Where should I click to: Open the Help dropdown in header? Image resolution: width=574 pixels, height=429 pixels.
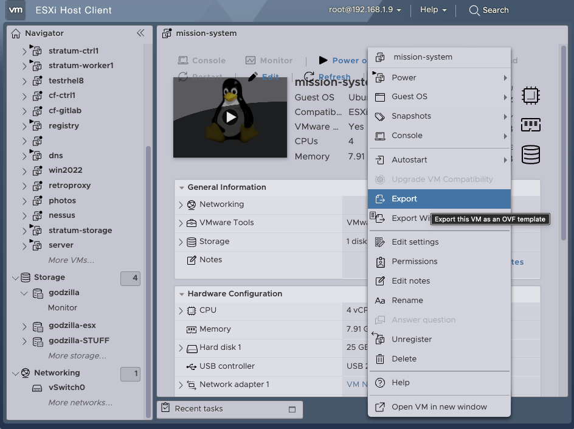pyautogui.click(x=433, y=10)
